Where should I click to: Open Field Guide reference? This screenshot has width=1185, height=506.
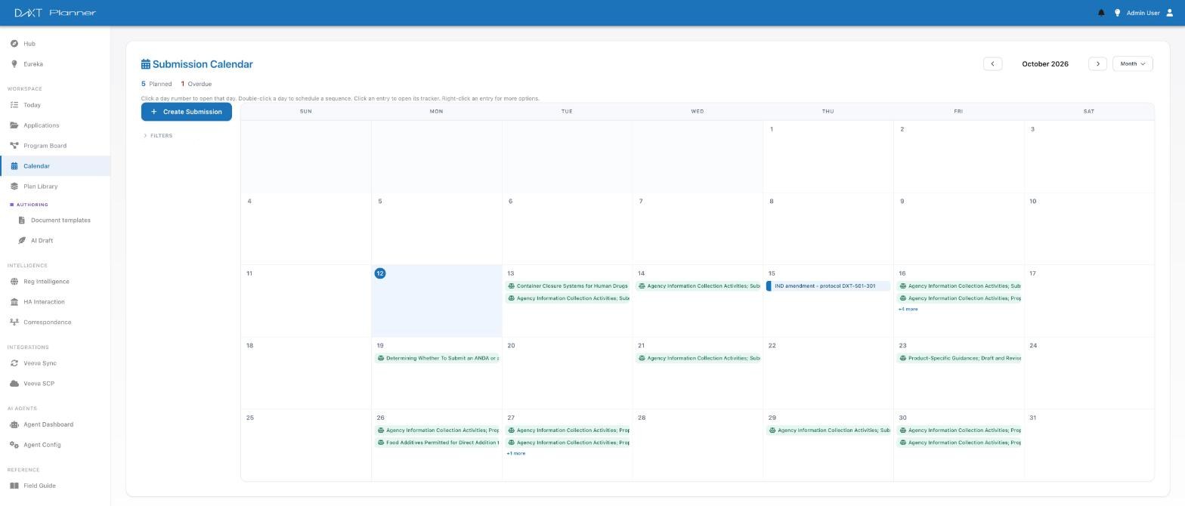55,486
